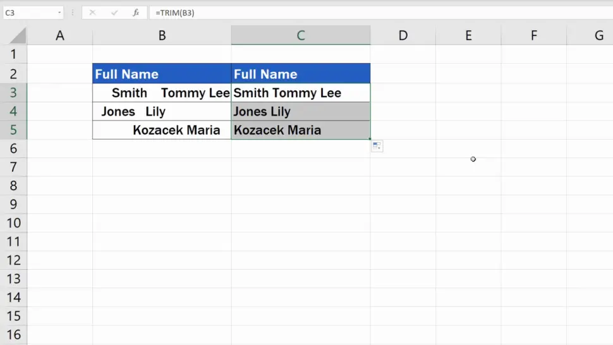Click the formula bar resize dots handle
Image resolution: width=613 pixels, height=345 pixels.
(x=73, y=13)
